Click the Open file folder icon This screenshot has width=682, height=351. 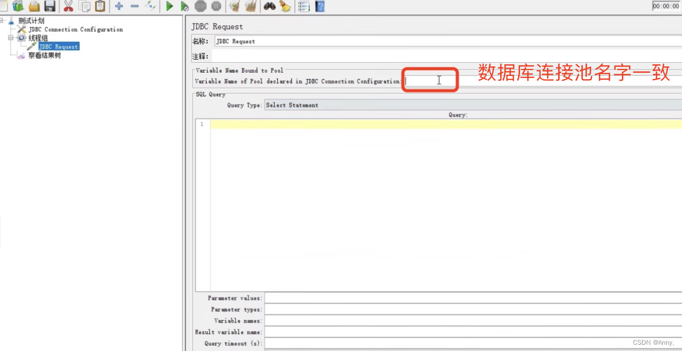click(34, 6)
